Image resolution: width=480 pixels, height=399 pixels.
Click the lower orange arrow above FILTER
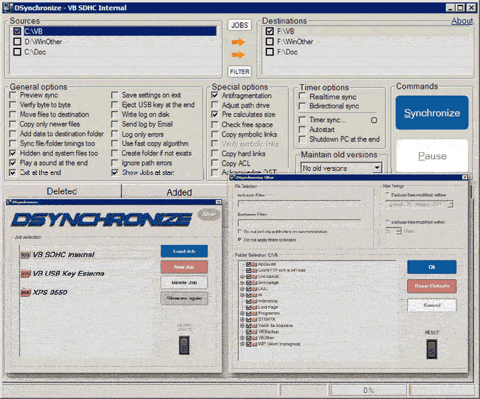pos(239,55)
